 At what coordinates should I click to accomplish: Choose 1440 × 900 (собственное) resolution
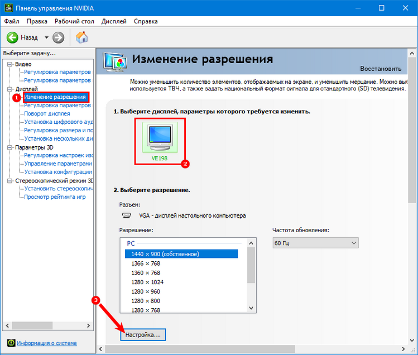pyautogui.click(x=181, y=254)
